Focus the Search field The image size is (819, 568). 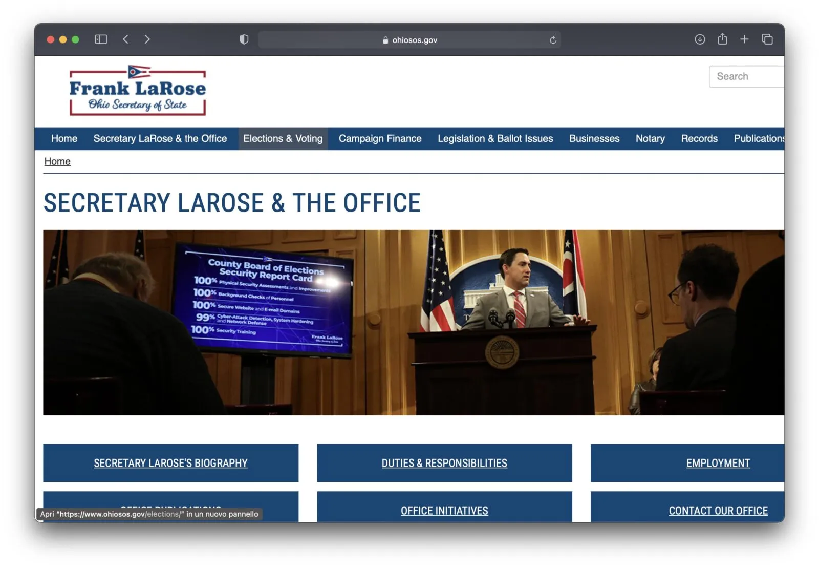746,76
